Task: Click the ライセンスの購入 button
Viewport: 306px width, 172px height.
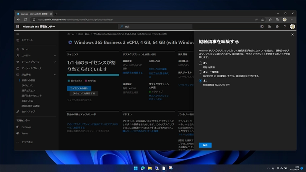Action: tap(79, 88)
